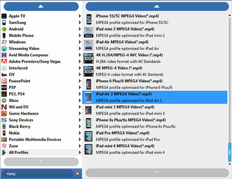Open the All Profiles category
The image size is (232, 179).
19,152
